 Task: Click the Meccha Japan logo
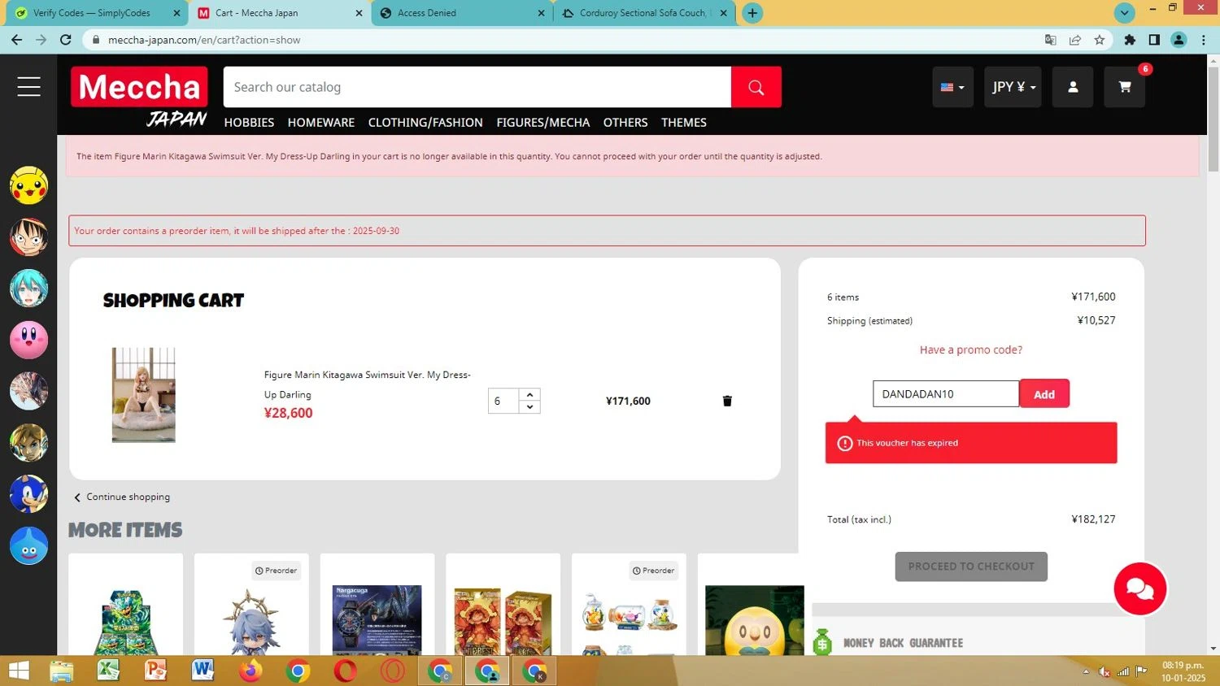coord(139,98)
